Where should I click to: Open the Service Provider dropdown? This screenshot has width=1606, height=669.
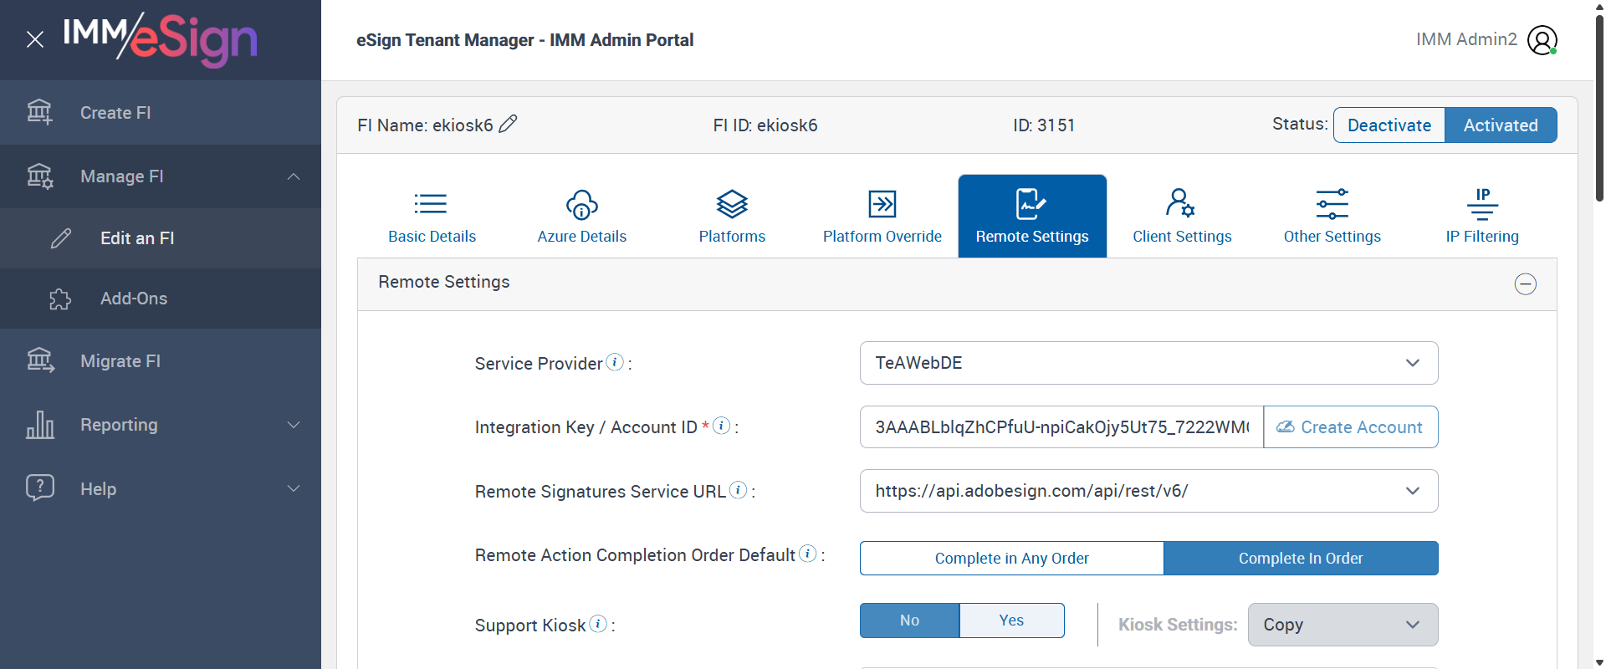point(1148,363)
